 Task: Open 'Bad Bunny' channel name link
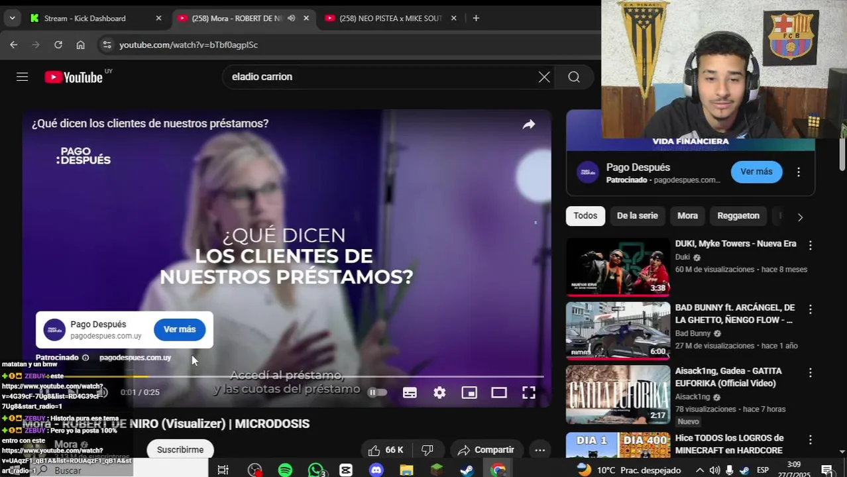[693, 333]
